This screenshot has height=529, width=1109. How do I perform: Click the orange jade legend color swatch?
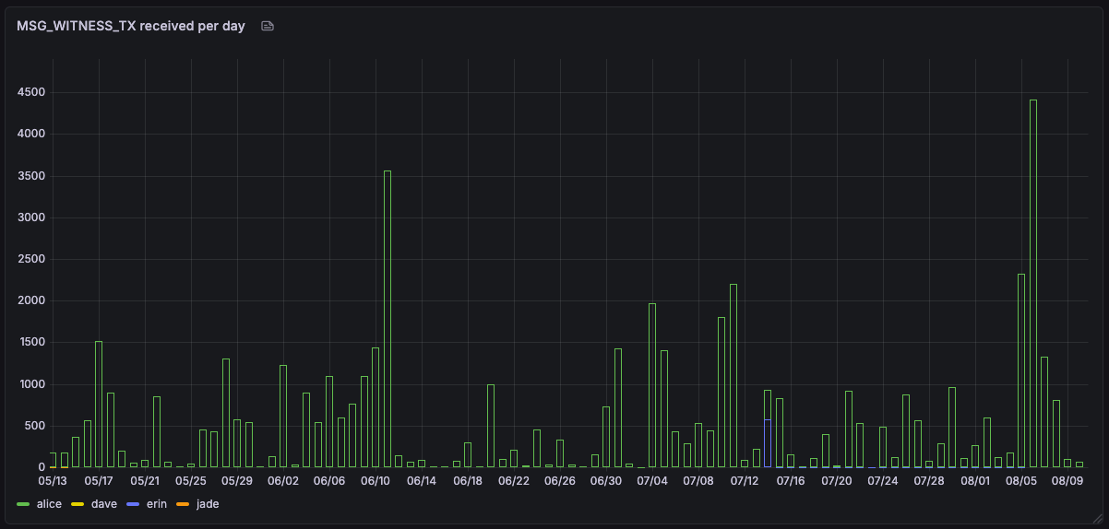184,504
